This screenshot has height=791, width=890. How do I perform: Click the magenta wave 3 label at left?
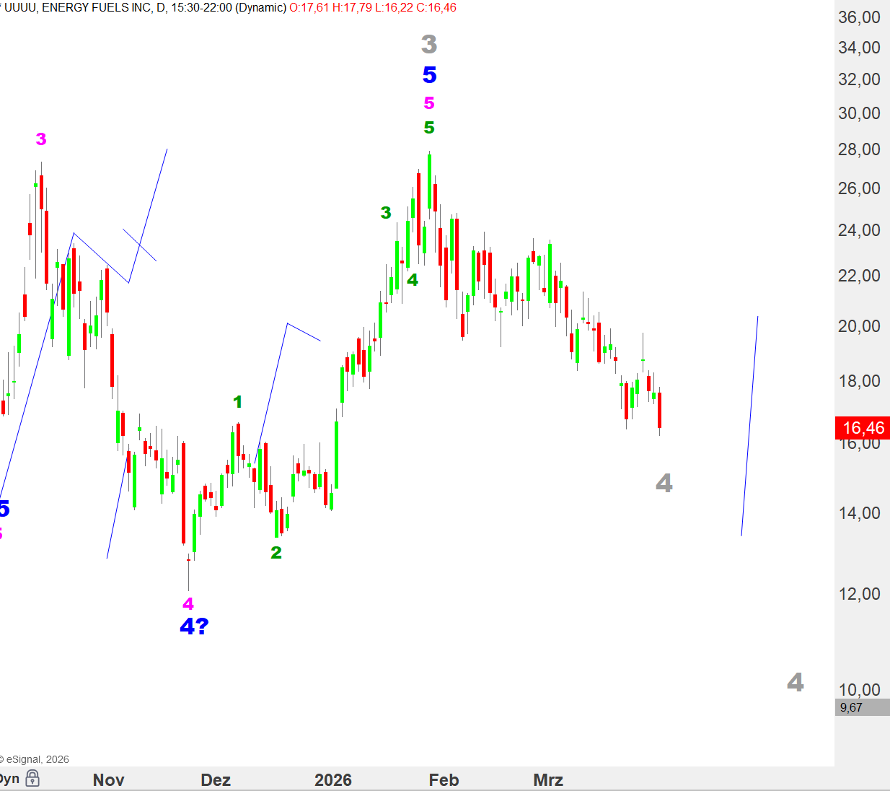tap(41, 139)
